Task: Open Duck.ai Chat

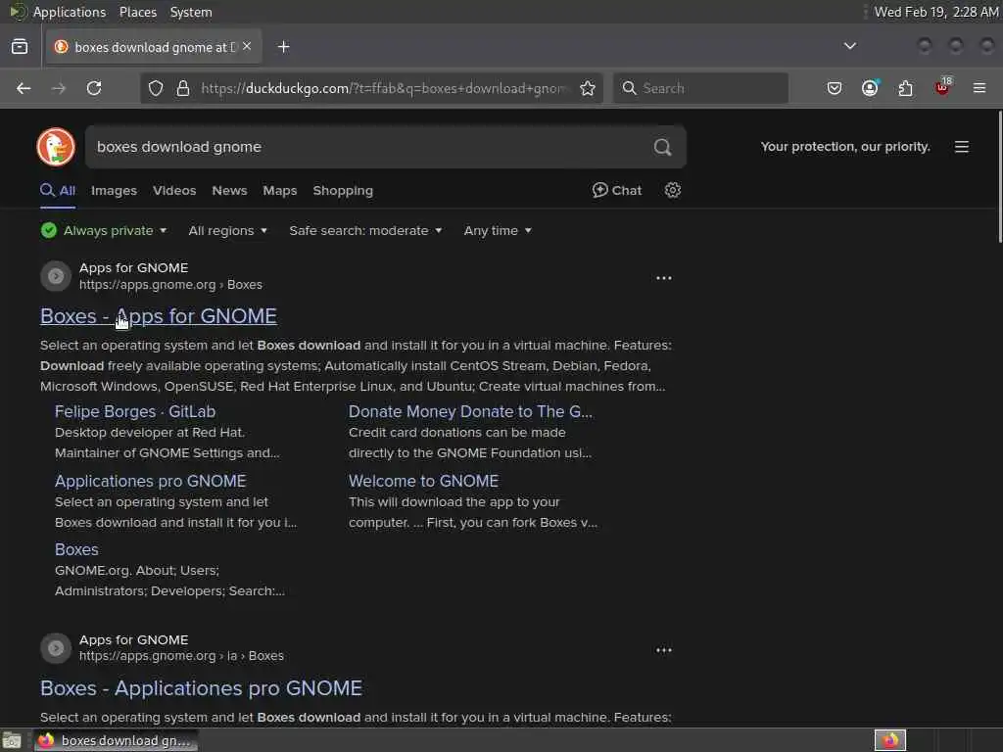Action: [617, 190]
